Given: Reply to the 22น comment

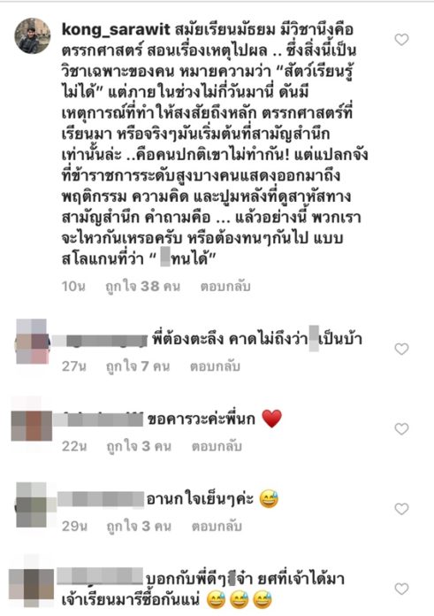Looking at the screenshot, I should pyautogui.click(x=217, y=447).
